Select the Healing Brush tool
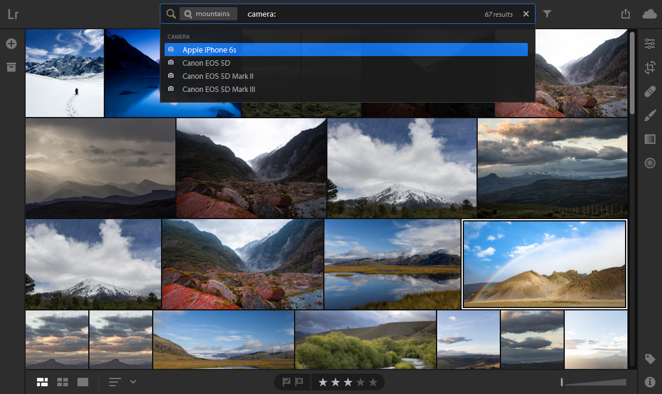662x394 pixels. click(650, 91)
